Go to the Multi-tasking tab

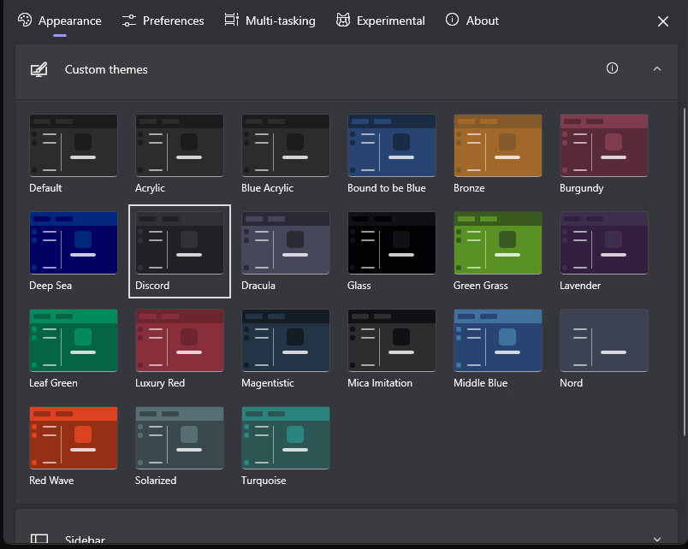[x=270, y=21]
